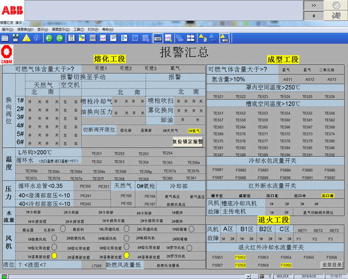This screenshot has height=279, width=348.
Task: Click the green forward arrow icon
Action: coord(60,38)
